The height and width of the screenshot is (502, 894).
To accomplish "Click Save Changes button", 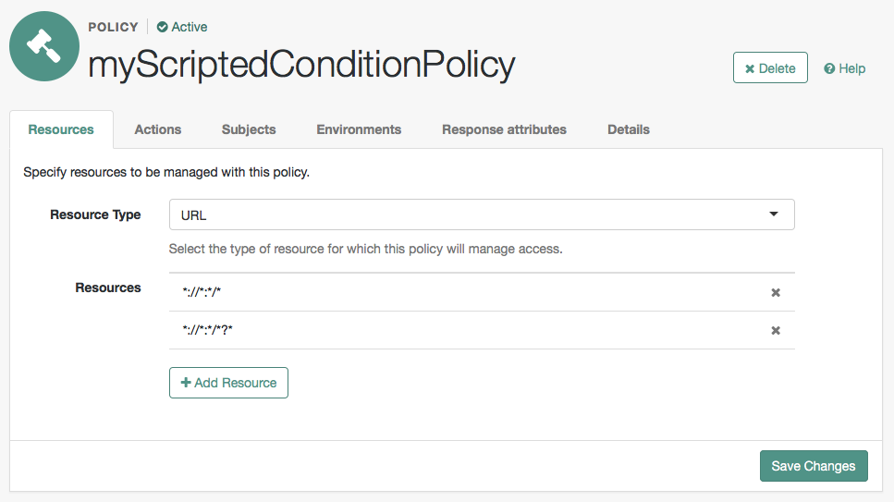I will click(x=814, y=466).
